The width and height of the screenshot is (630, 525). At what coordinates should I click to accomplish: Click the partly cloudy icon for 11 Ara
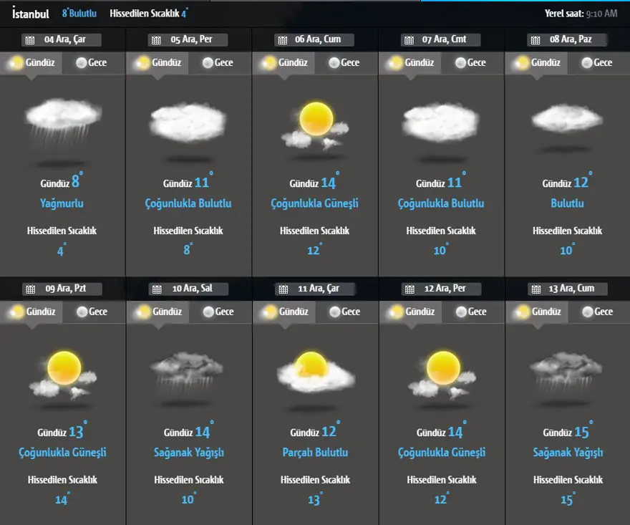315,371
